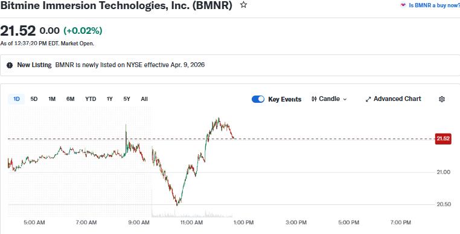This screenshot has height=234, width=460.
Task: Click the 3:00 PM time axis label
Action: pyautogui.click(x=296, y=223)
